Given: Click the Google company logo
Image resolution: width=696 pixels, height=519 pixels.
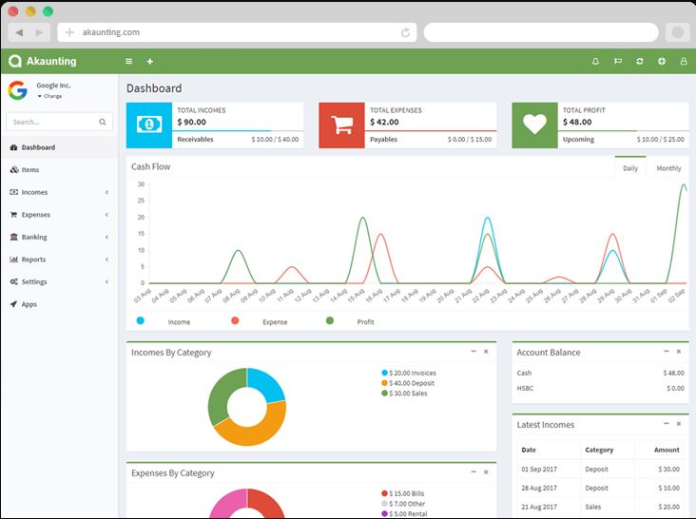Looking at the screenshot, I should 18,90.
